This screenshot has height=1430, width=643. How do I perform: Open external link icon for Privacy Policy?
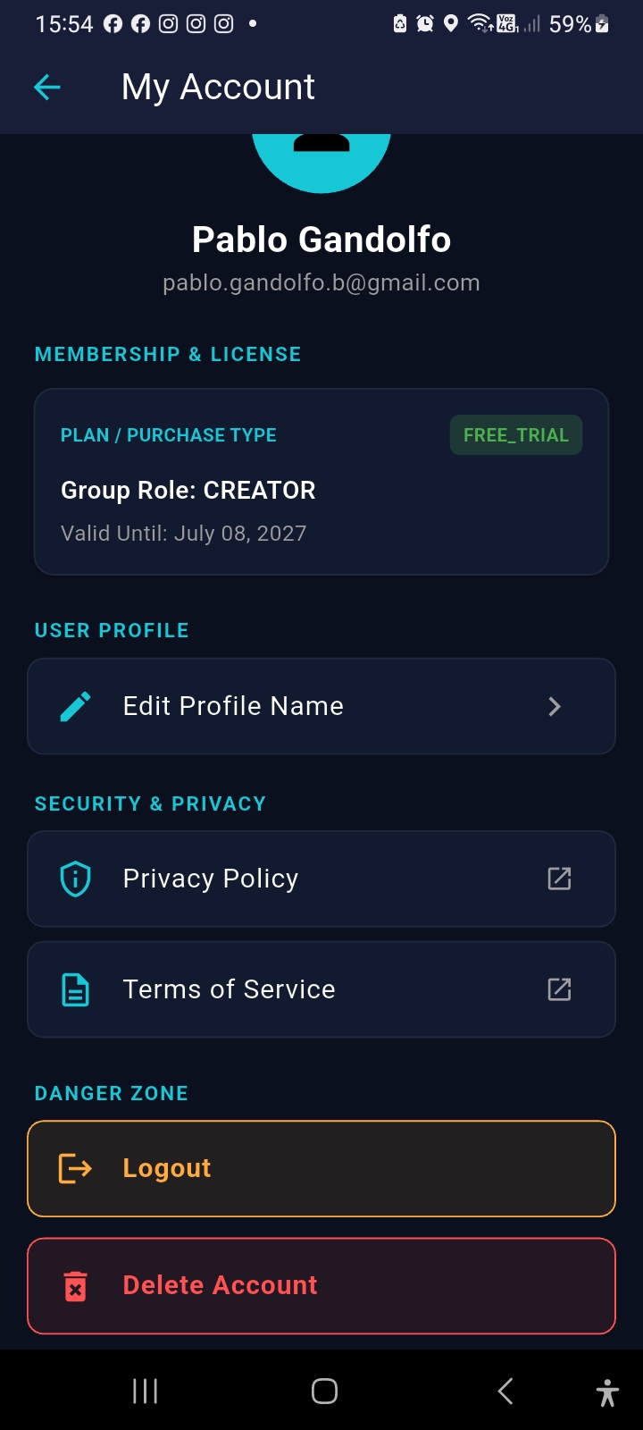pyautogui.click(x=559, y=879)
